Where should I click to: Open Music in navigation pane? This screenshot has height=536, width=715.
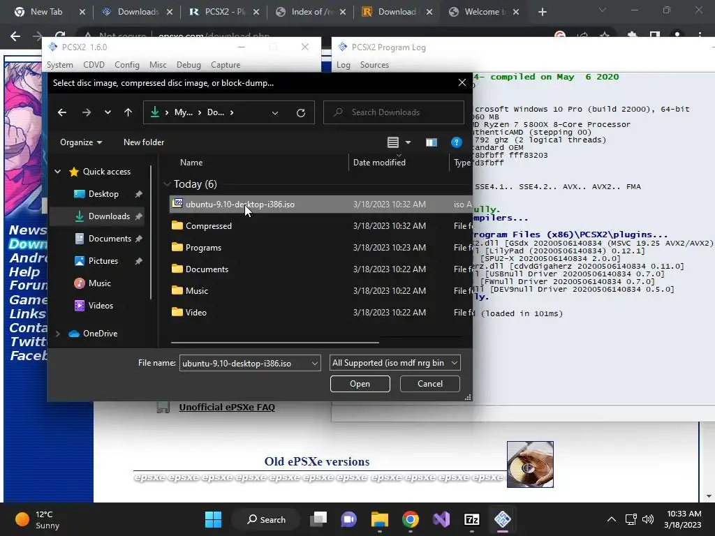99,283
